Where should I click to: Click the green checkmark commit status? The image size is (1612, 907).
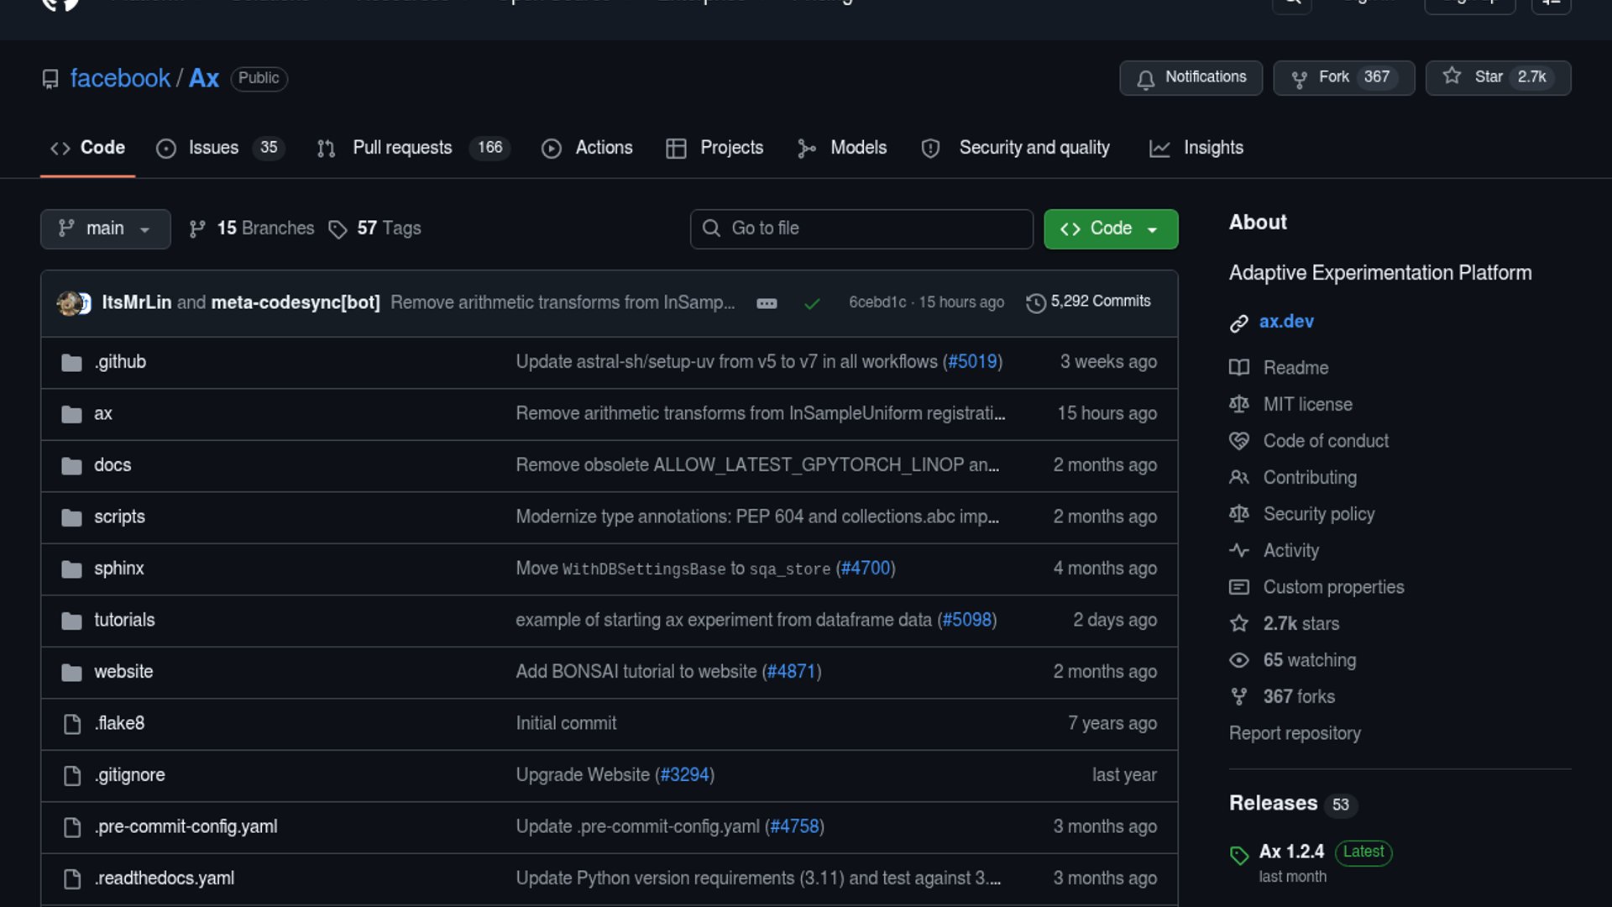tap(811, 303)
